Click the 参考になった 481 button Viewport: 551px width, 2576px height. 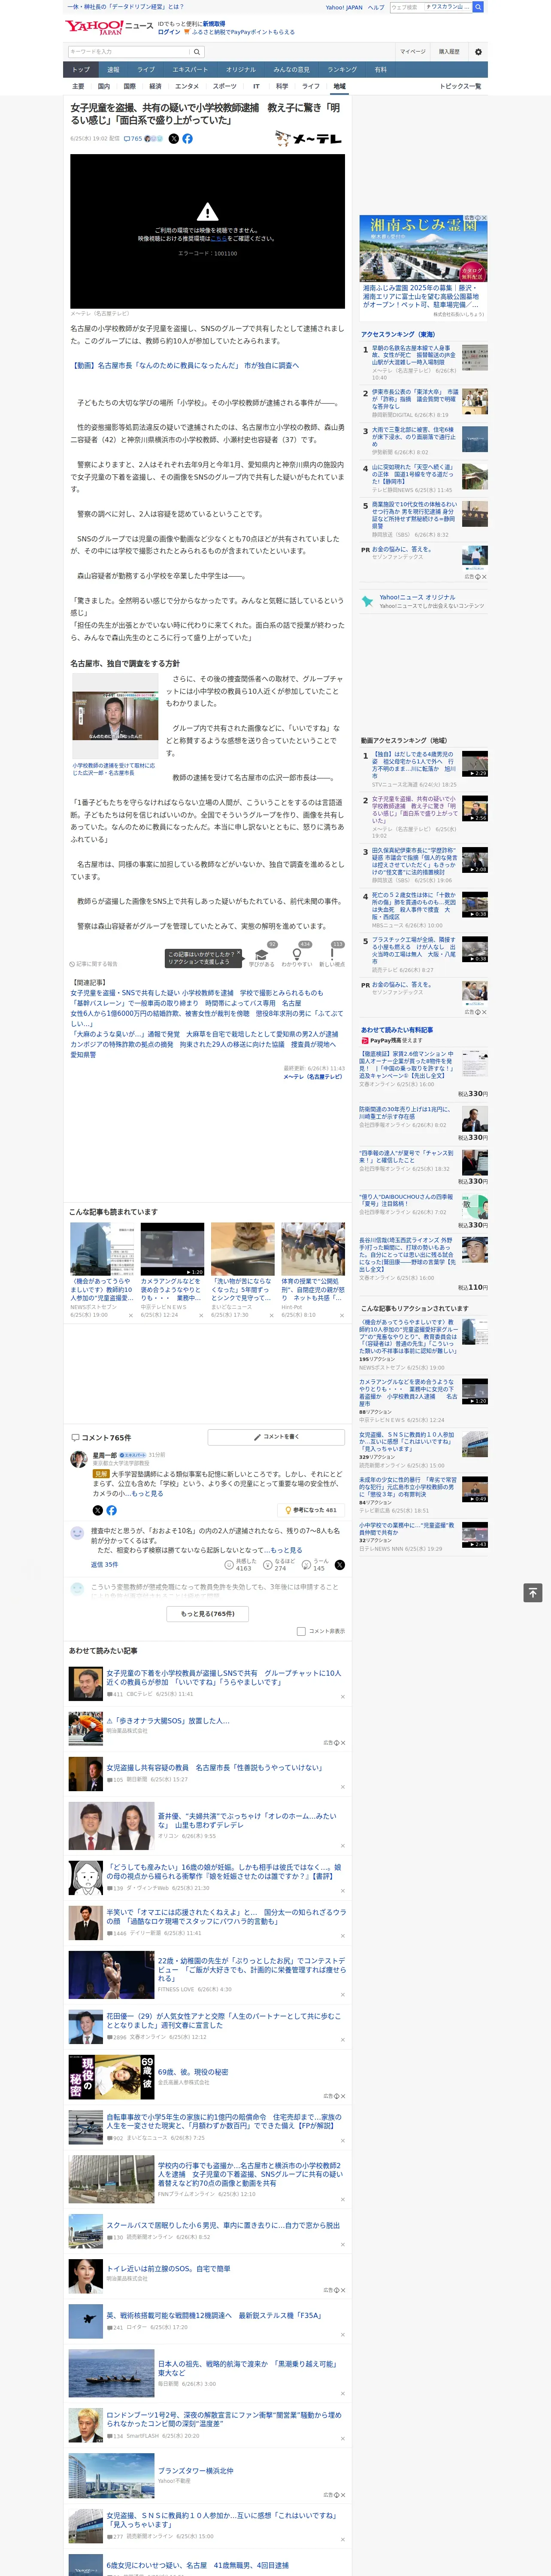click(311, 1510)
